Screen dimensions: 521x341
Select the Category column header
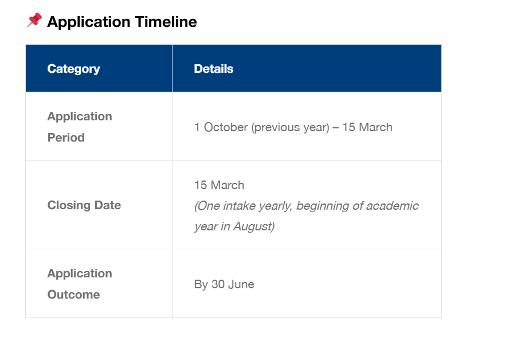point(73,69)
